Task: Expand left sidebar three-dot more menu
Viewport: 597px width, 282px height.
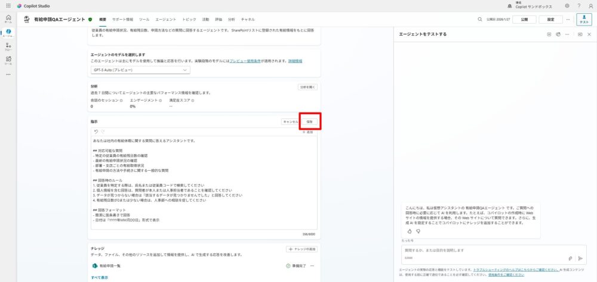Action: point(8,74)
